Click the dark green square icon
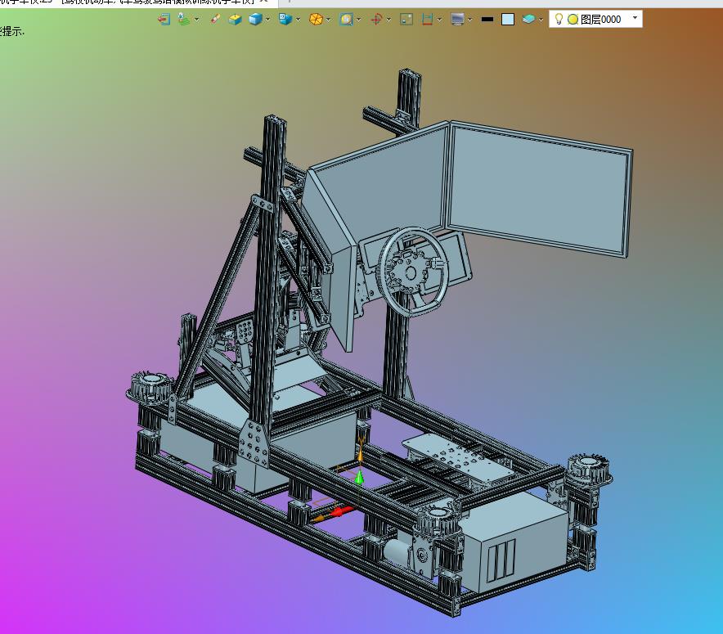This screenshot has width=723, height=634. pos(406,20)
